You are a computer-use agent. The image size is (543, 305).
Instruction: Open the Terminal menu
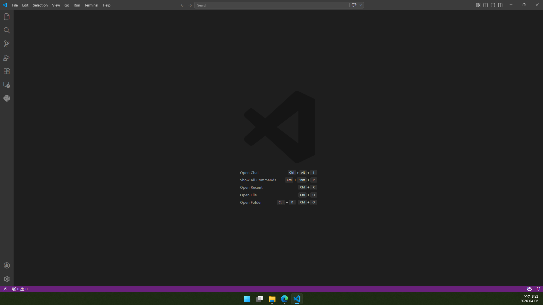pyautogui.click(x=91, y=5)
